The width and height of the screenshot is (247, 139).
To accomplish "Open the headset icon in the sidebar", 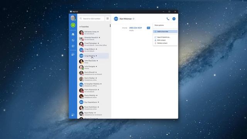I will [73, 54].
